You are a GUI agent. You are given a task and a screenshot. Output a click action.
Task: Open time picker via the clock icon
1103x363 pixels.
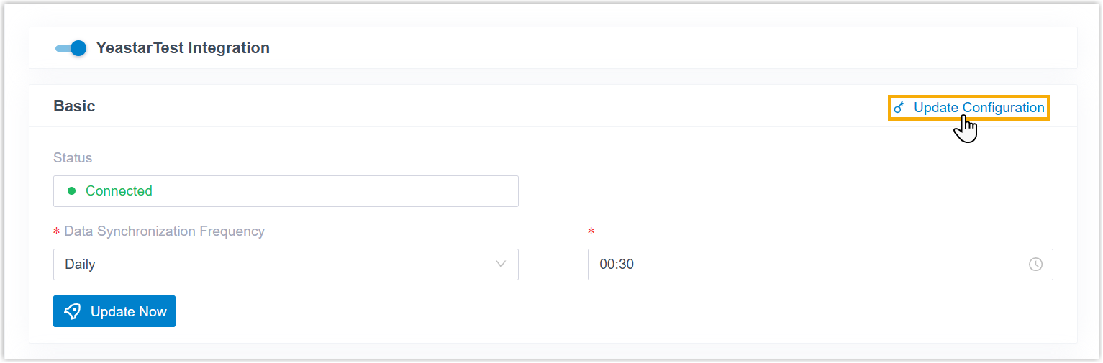click(1035, 265)
